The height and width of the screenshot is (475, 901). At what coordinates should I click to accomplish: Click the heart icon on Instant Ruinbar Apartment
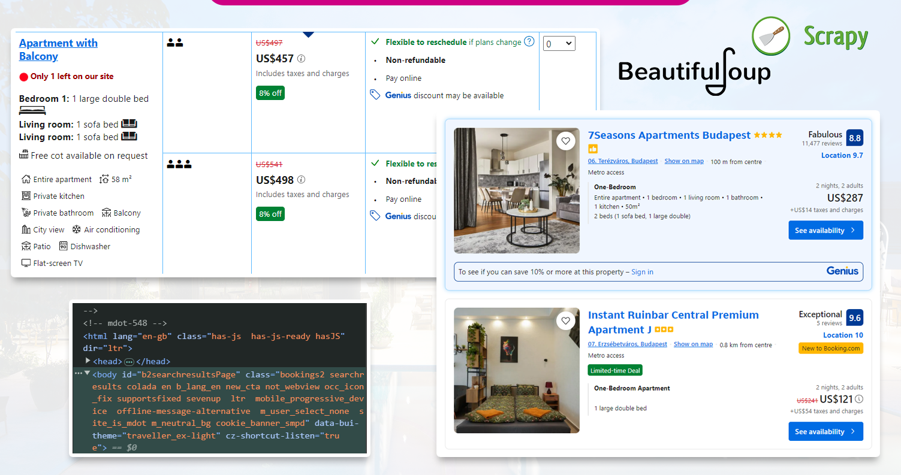point(565,320)
